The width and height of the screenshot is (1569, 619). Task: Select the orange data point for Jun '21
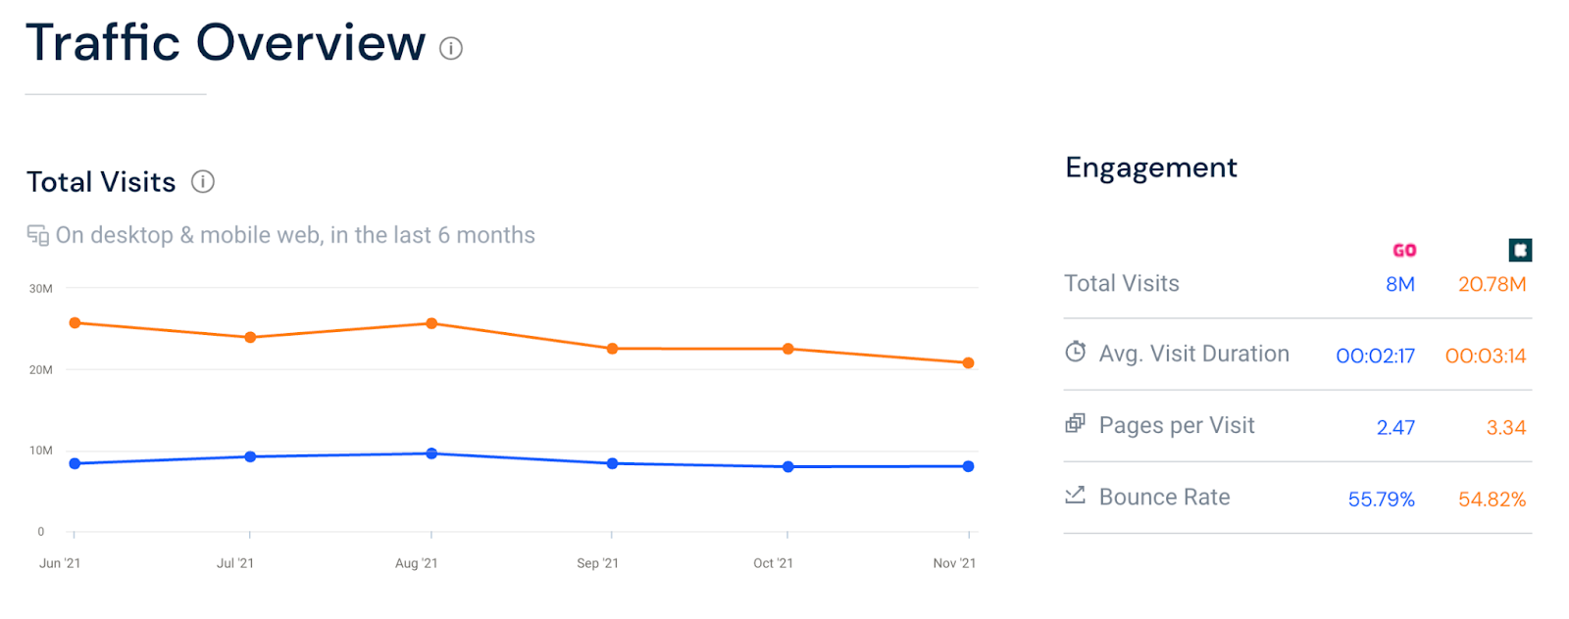75,323
